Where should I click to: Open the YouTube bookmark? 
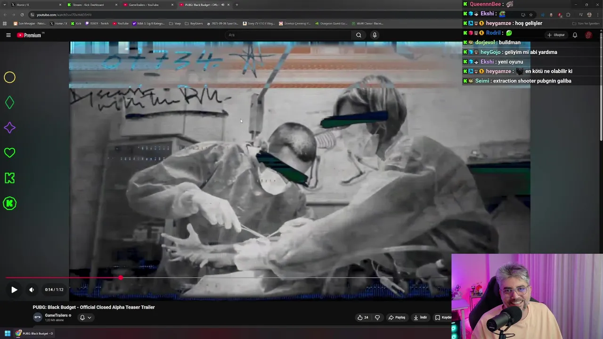pos(121,23)
